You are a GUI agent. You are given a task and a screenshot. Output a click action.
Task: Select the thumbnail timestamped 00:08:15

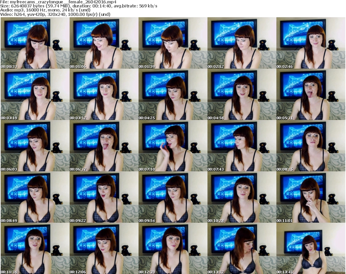tap(311, 146)
